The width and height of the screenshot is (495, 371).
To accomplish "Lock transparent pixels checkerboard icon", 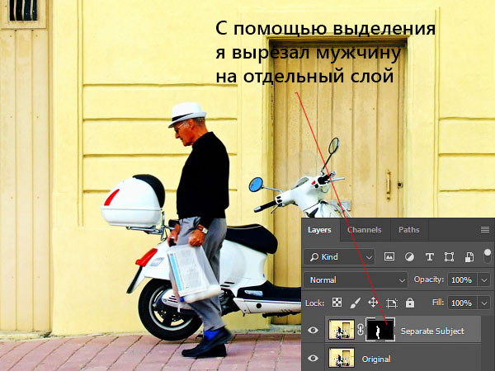I will pyautogui.click(x=337, y=303).
